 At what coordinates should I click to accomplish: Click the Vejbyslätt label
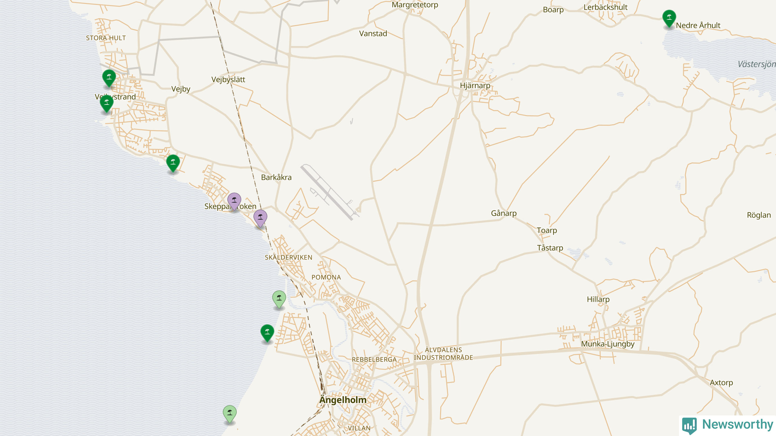(228, 80)
